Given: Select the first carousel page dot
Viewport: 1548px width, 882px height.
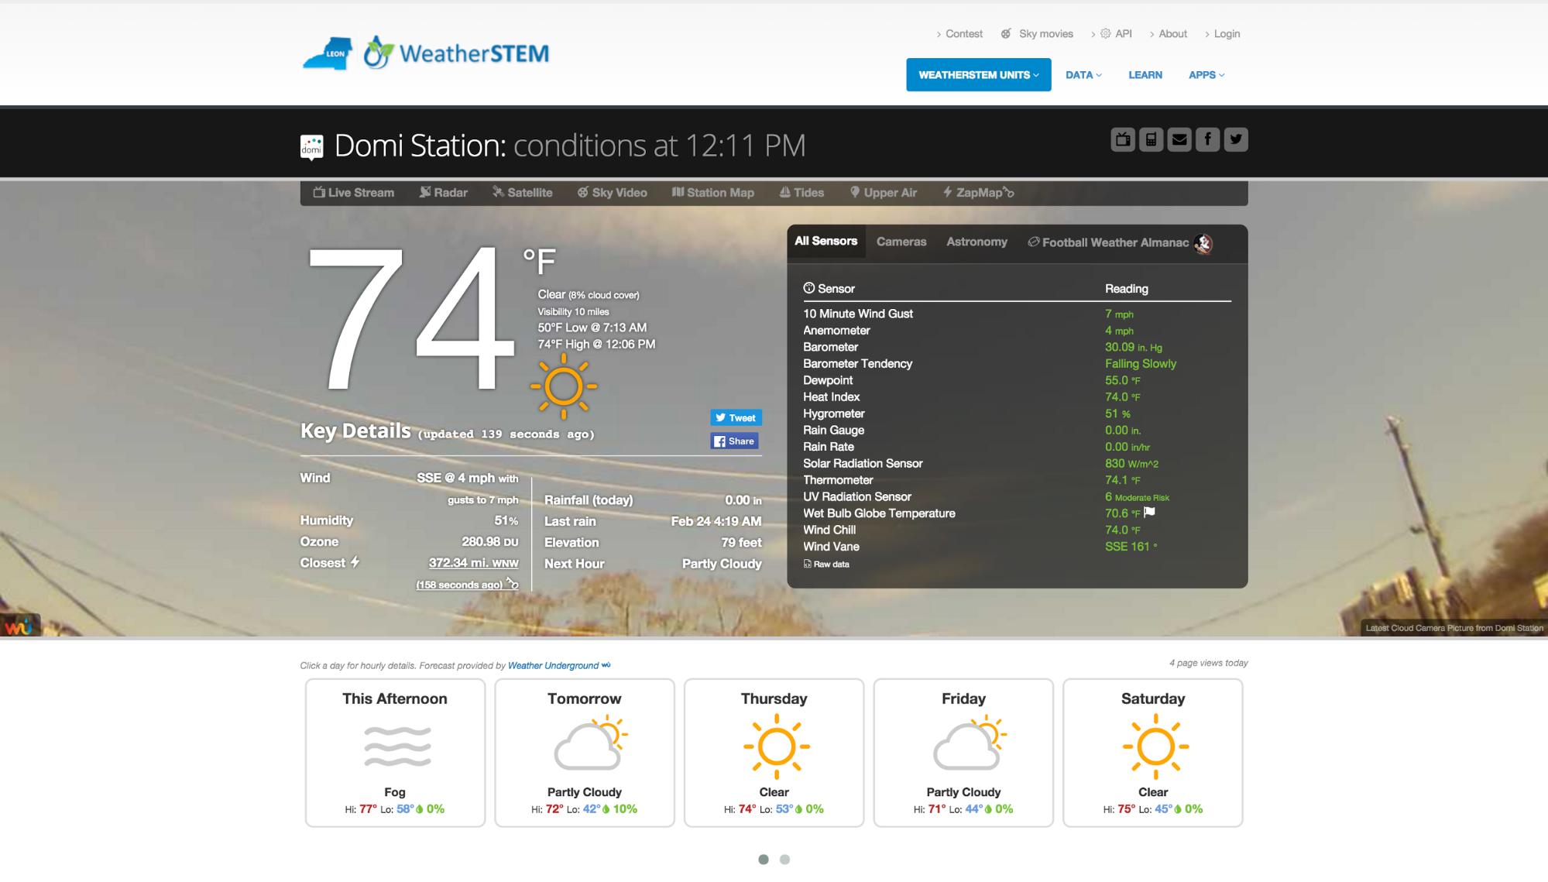Looking at the screenshot, I should coord(764,860).
